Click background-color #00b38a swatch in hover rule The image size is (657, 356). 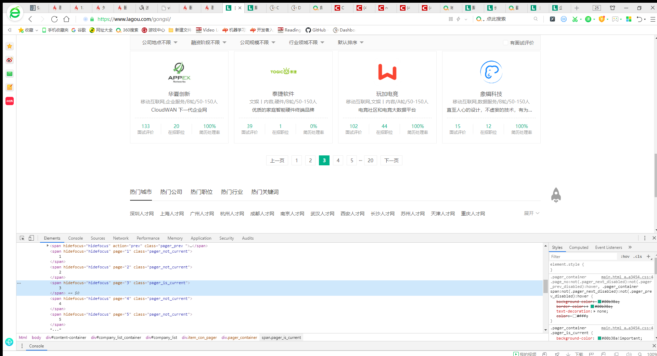(x=600, y=302)
